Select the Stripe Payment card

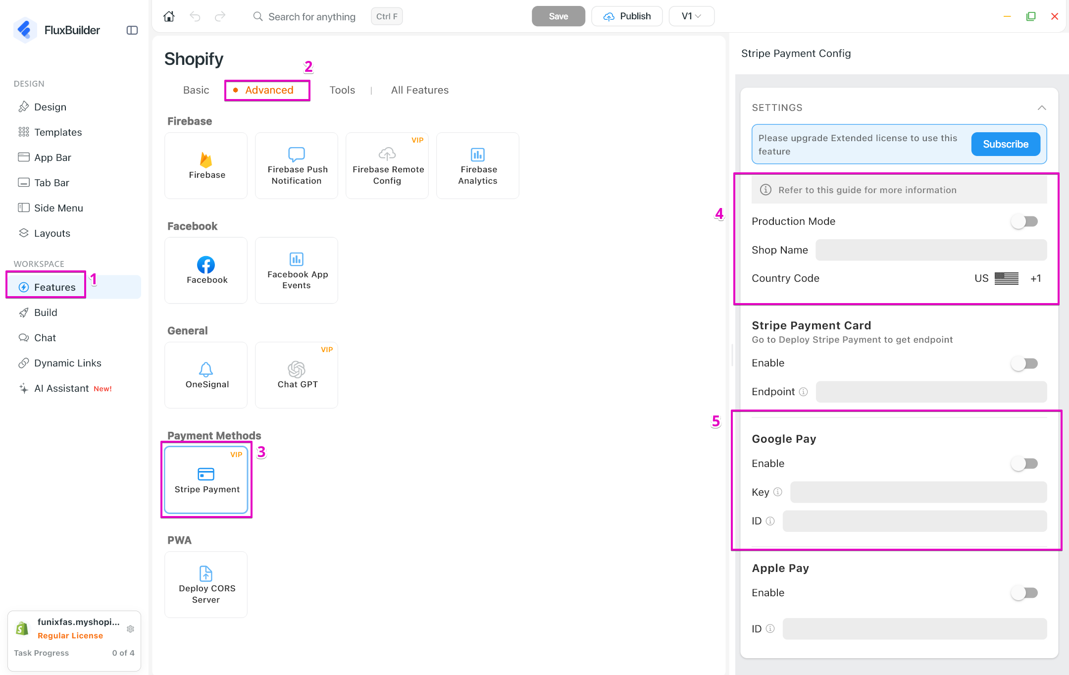click(x=206, y=480)
